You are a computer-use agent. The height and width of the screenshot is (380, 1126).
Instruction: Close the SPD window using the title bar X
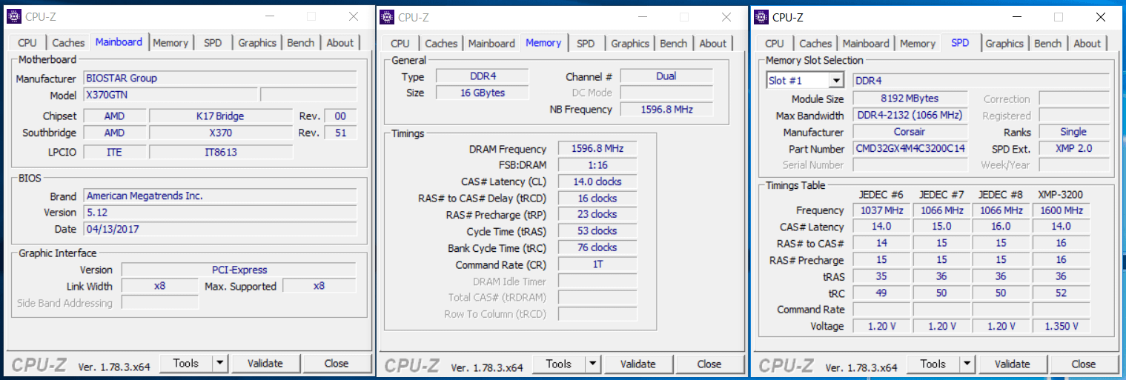tap(1101, 17)
